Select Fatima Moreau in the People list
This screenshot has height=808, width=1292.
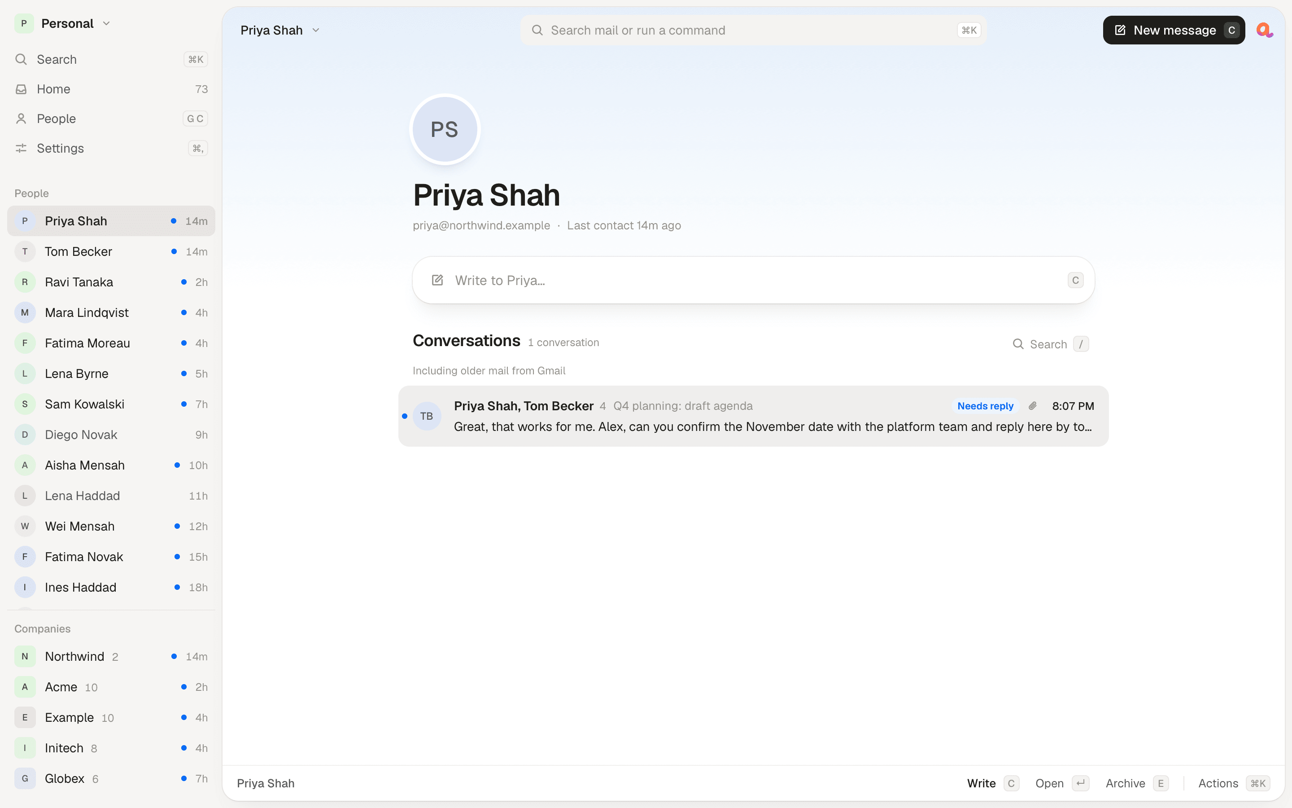coord(111,343)
